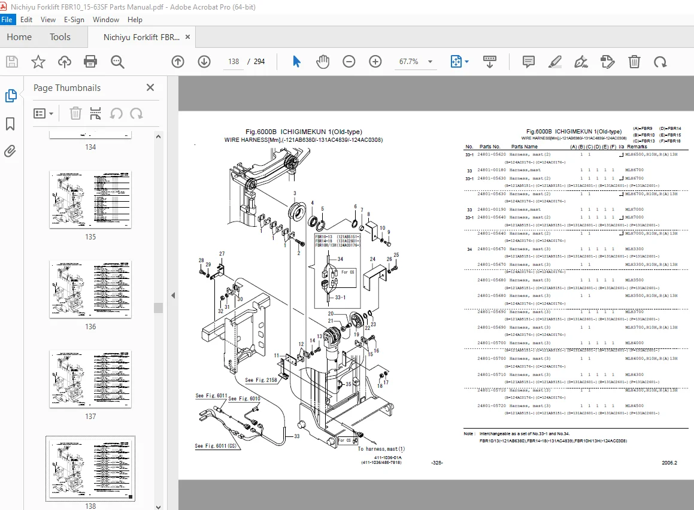The width and height of the screenshot is (694, 510).
Task: Toggle scrolling mode keyboard icon
Action: 490,62
